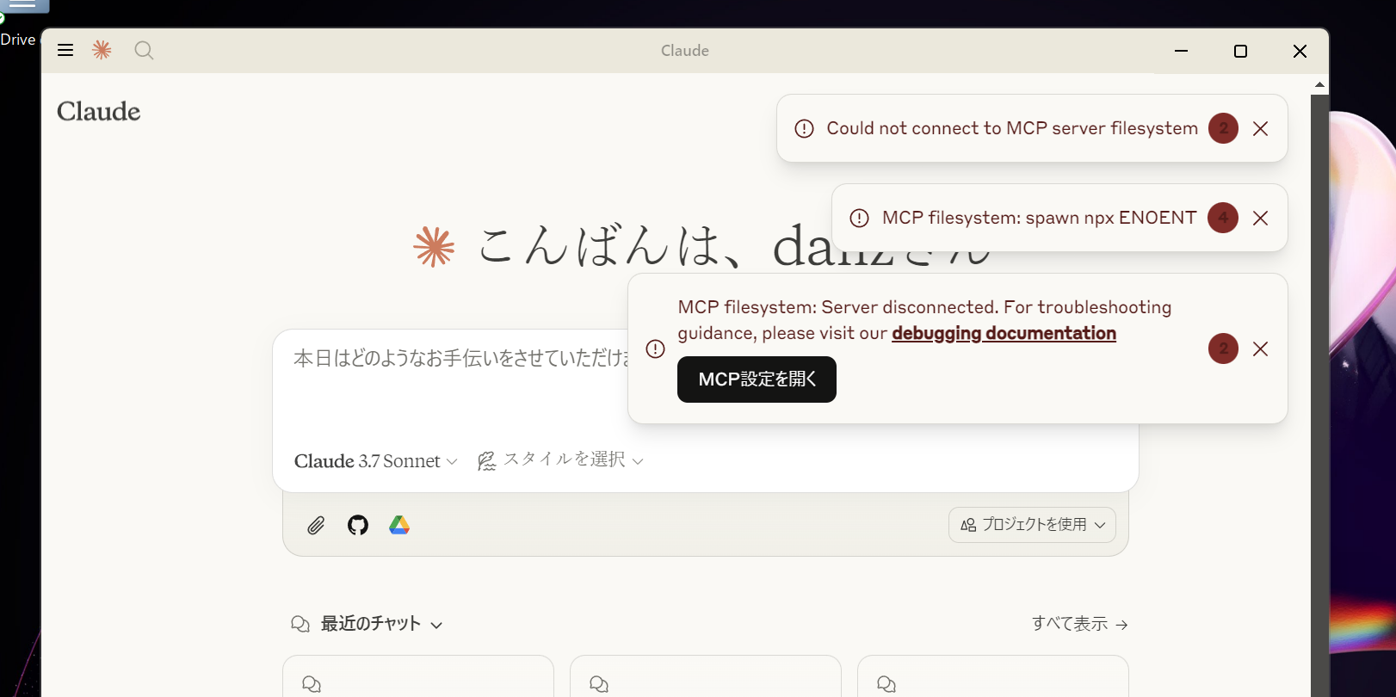Click the count badge on 'spawn npx ENOENT' notification
Viewport: 1396px width, 697px height.
click(1223, 218)
